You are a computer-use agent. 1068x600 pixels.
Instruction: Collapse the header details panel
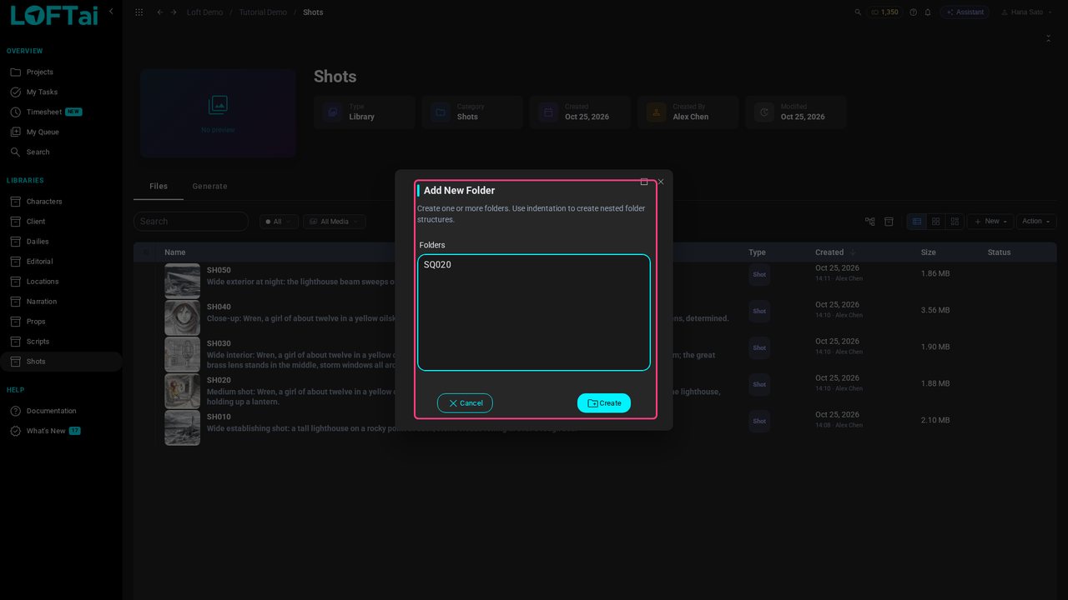point(1049,38)
